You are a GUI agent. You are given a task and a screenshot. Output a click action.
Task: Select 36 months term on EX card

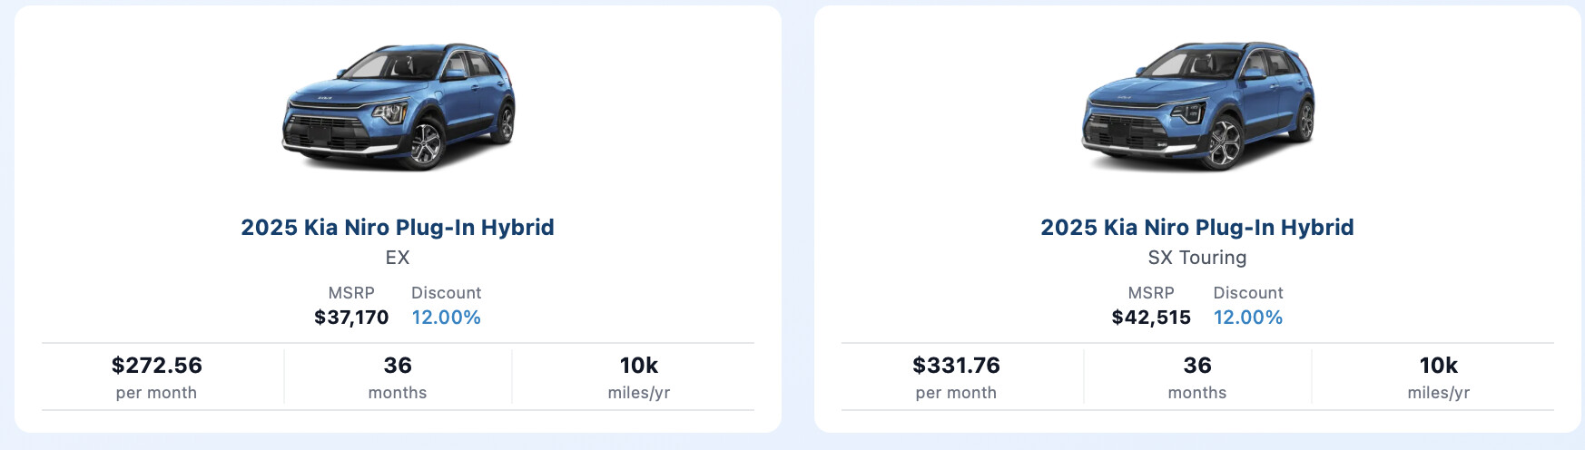398,377
